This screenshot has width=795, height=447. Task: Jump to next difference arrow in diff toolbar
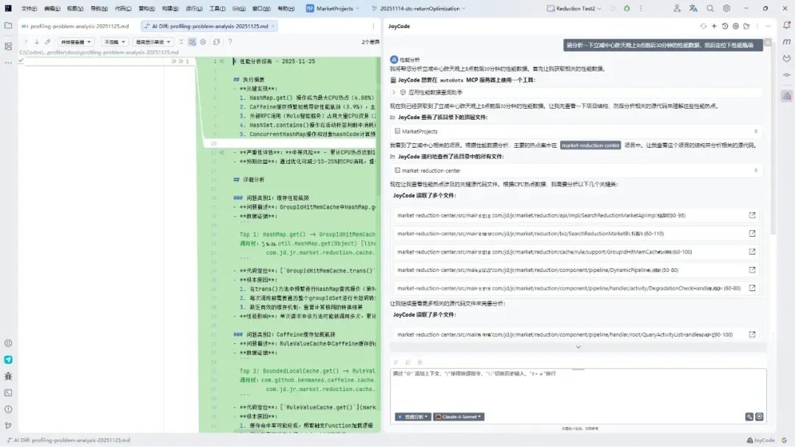coord(37,42)
